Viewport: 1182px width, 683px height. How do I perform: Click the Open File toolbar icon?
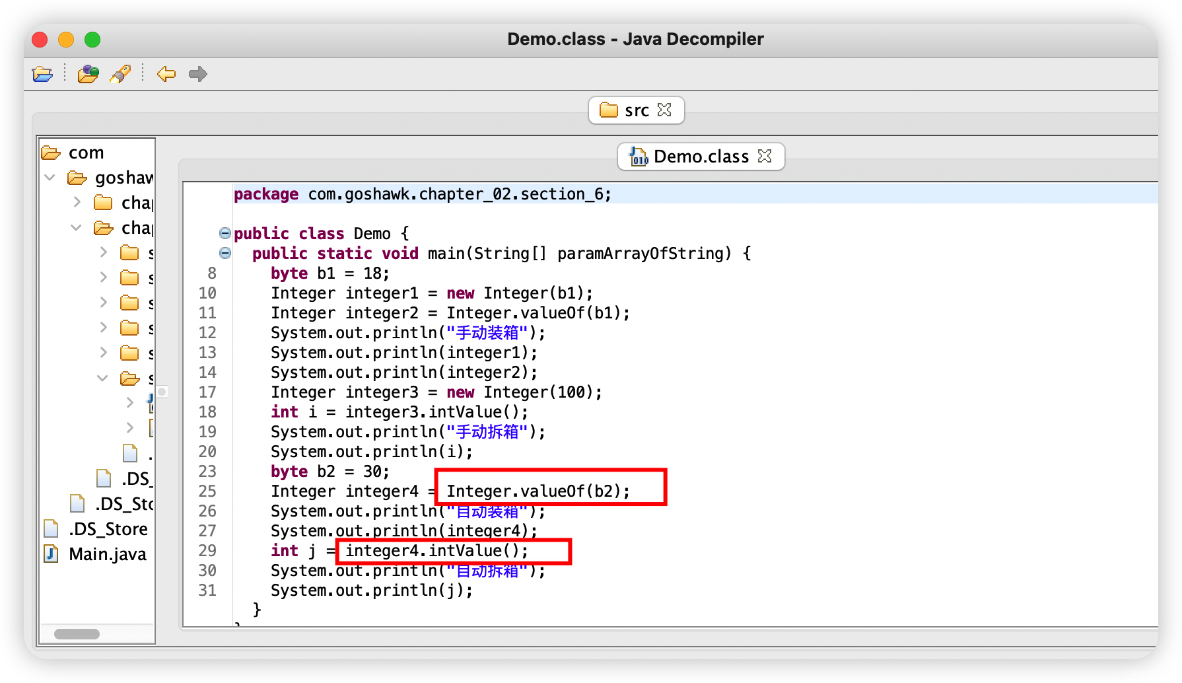(x=42, y=74)
